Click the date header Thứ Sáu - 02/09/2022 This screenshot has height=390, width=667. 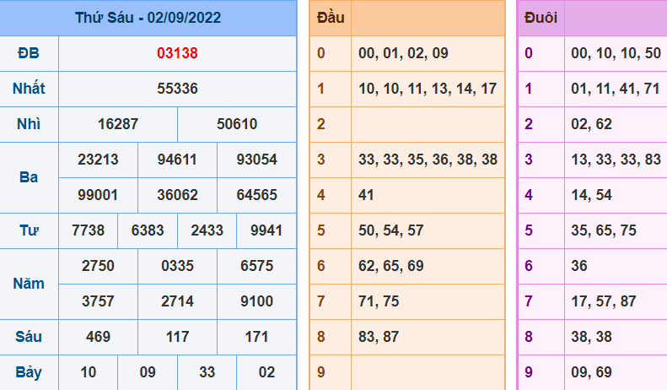[148, 18]
